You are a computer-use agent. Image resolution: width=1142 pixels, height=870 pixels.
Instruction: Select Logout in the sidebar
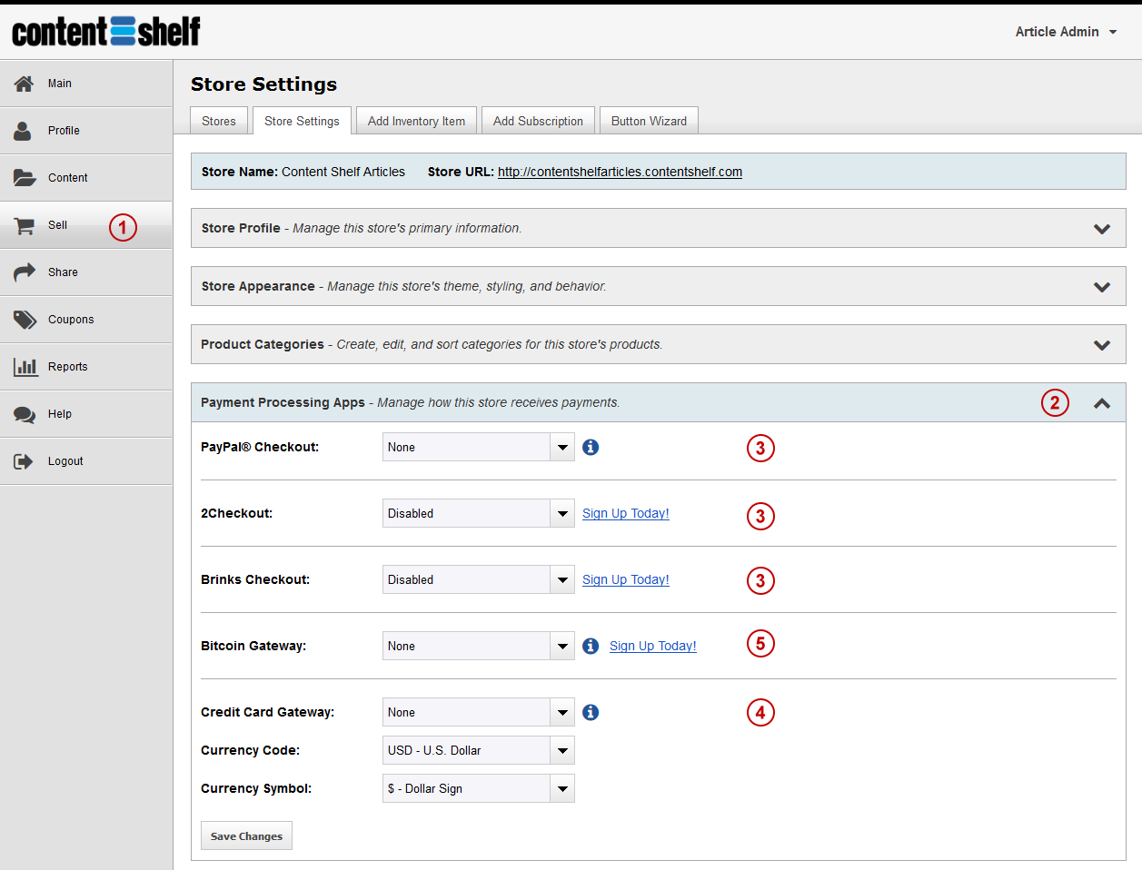point(86,461)
